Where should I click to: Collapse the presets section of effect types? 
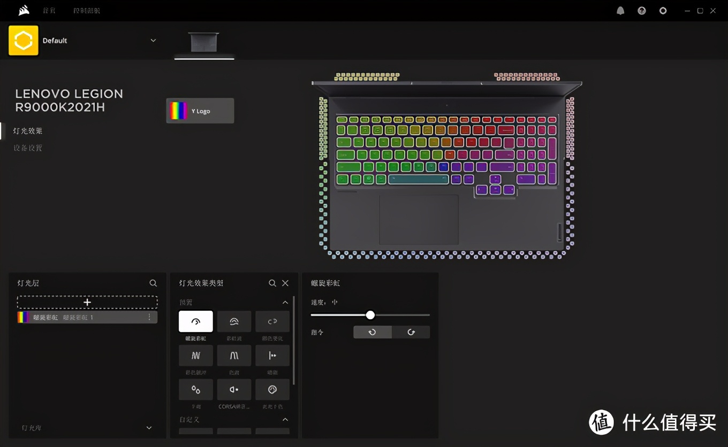pyautogui.click(x=285, y=302)
